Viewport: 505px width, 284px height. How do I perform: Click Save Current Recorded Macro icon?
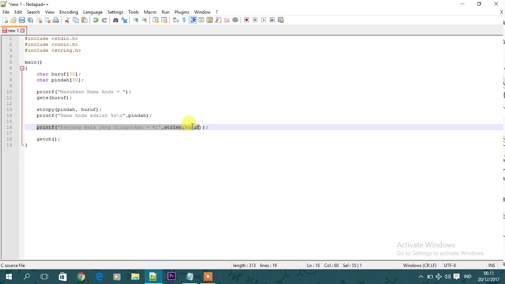pos(281,20)
